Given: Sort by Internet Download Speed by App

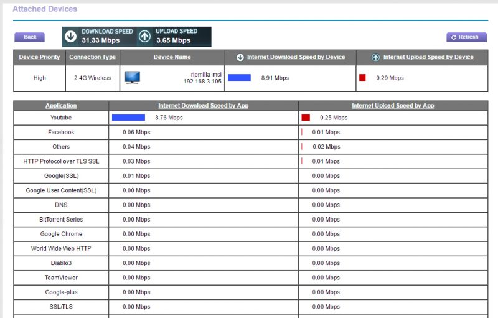Looking at the screenshot, I should (x=204, y=106).
